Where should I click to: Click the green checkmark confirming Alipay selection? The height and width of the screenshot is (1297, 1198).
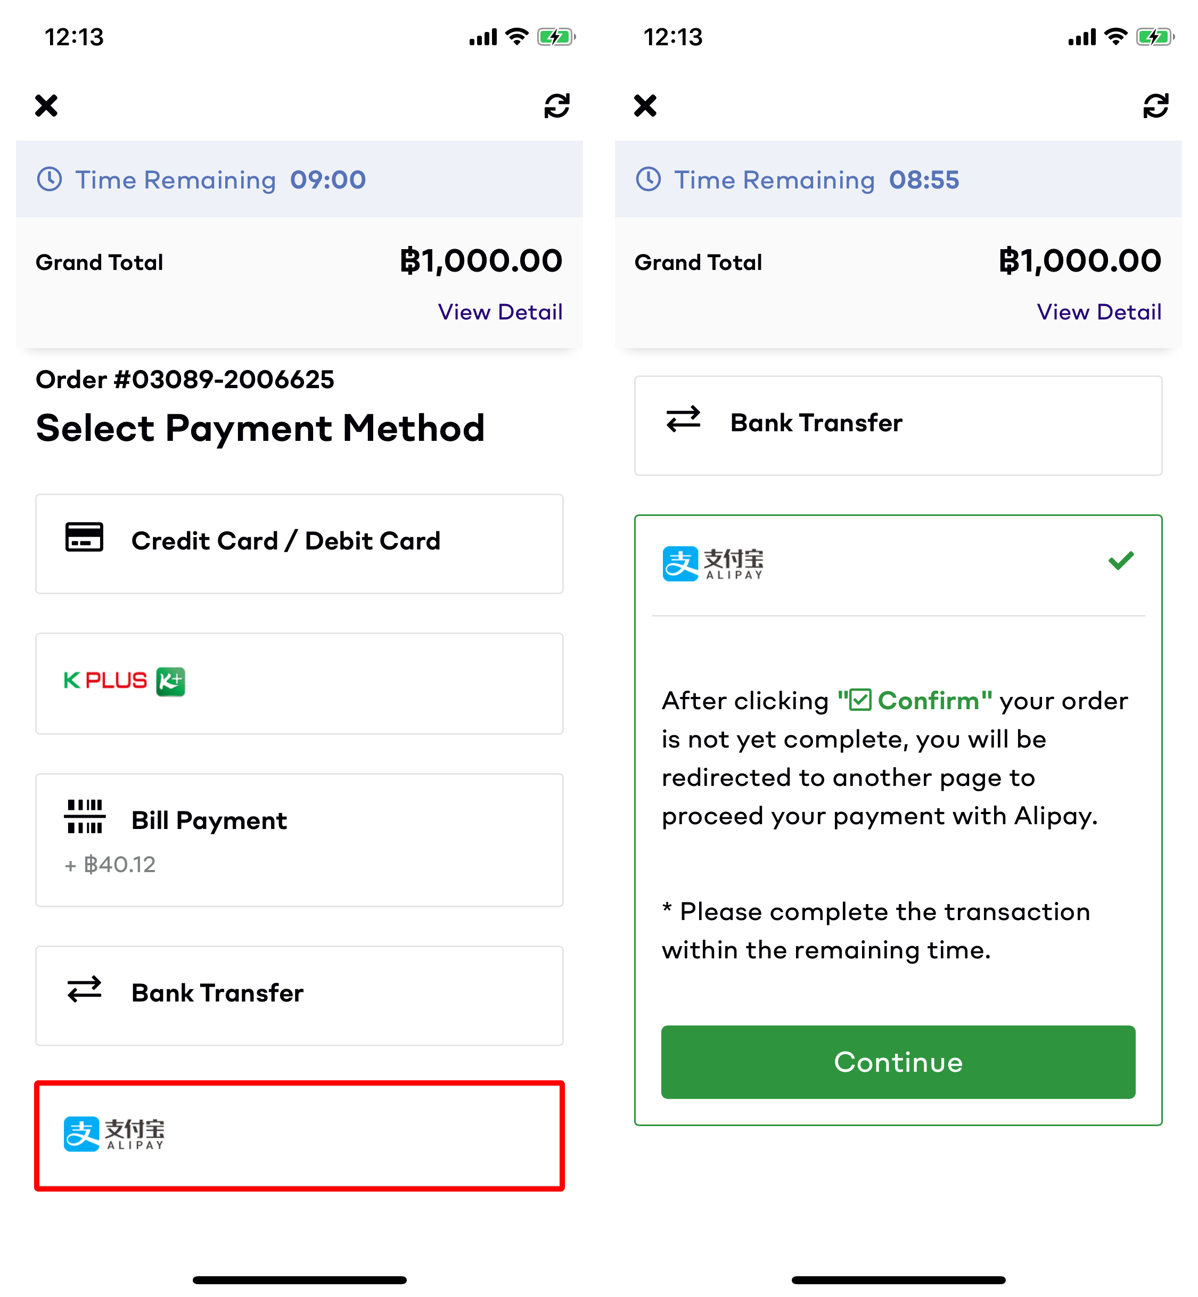tap(1120, 561)
